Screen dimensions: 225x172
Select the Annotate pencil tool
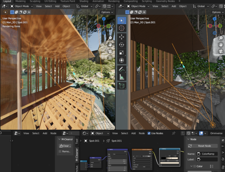tap(122, 69)
